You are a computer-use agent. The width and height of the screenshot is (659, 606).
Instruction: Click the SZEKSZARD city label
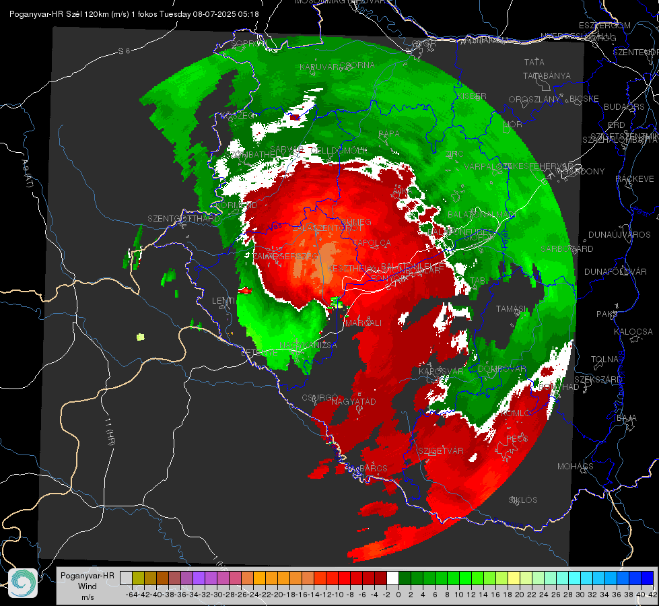pos(598,380)
